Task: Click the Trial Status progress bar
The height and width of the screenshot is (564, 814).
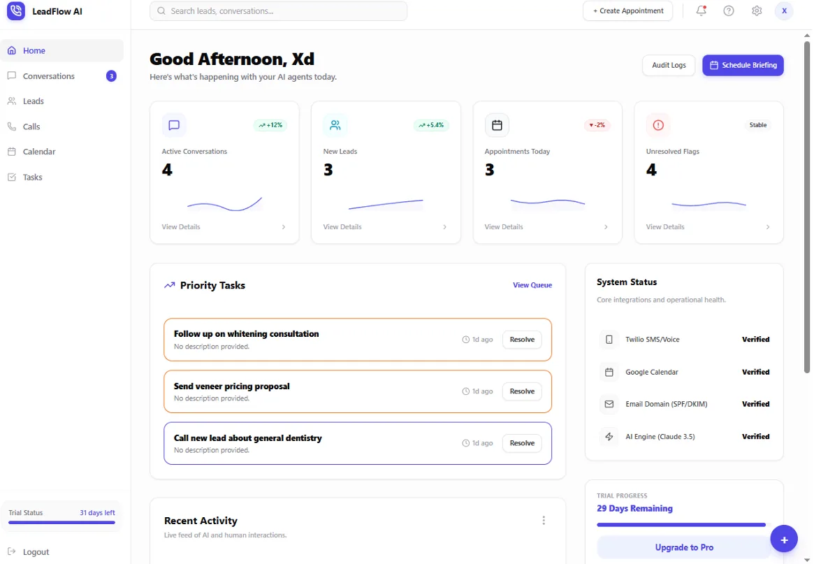Action: click(x=61, y=523)
